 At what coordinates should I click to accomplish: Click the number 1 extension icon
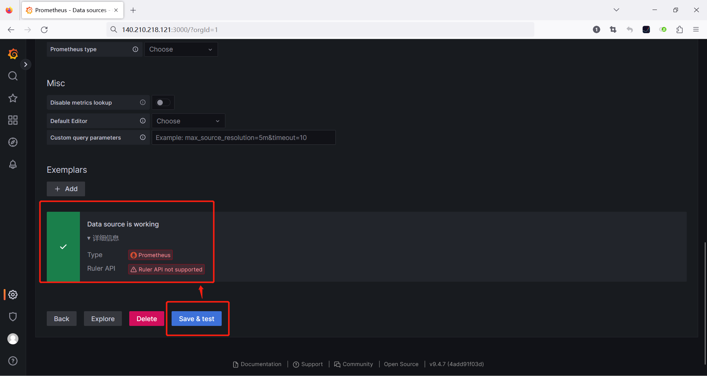(x=597, y=30)
